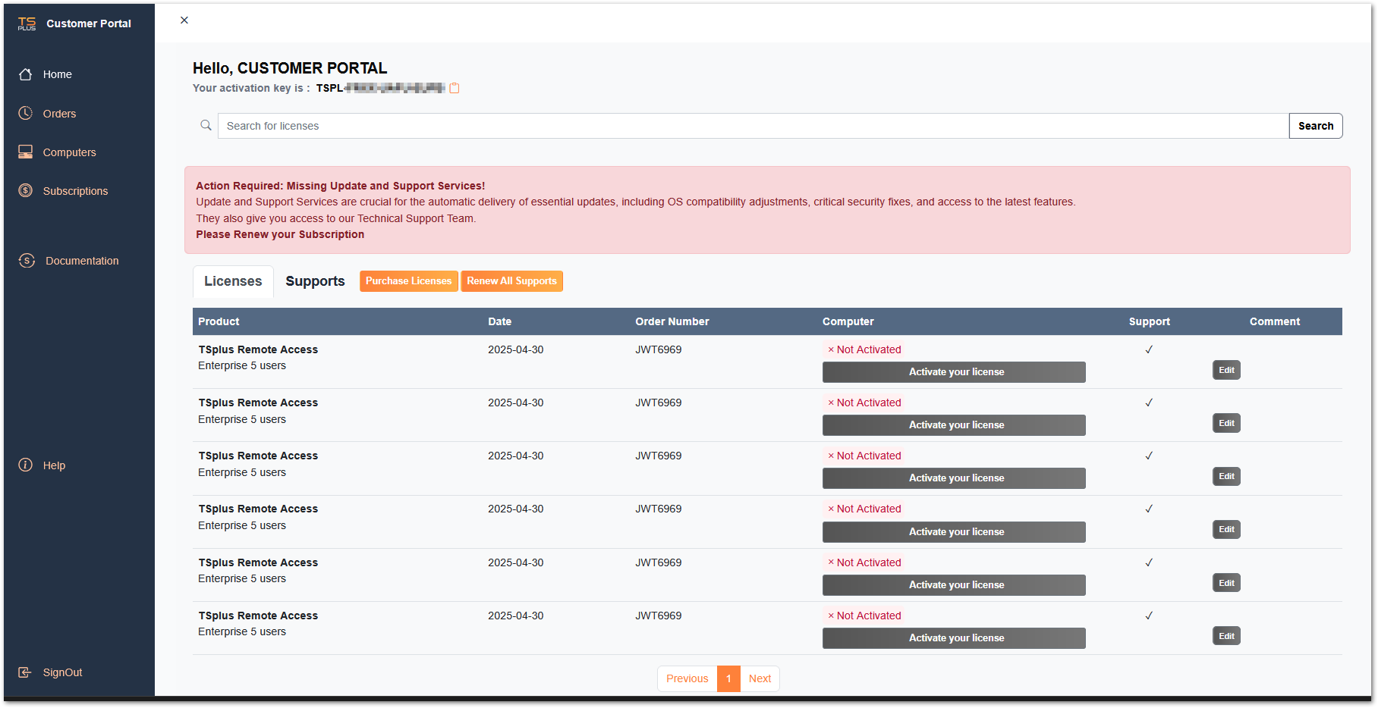Click the Documentation icon in sidebar
This screenshot has height=708, width=1378.
click(x=27, y=261)
